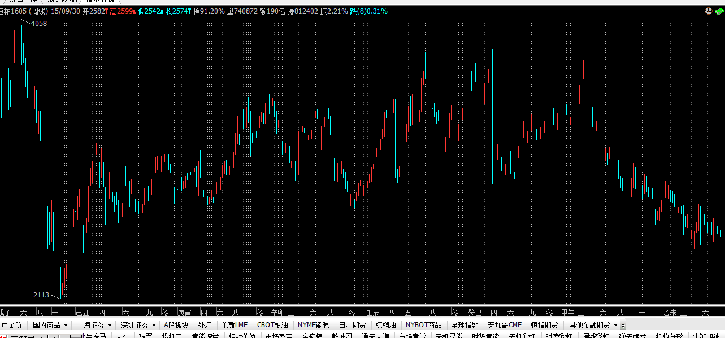Open the 全球指数 tab
Screen dimensions: 725x338
[464, 325]
